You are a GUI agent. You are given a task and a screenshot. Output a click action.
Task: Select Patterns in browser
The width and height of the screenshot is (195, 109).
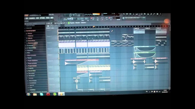(30, 36)
